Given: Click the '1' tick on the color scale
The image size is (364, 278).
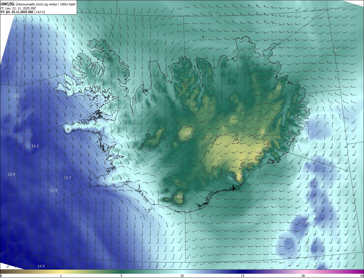Looking at the screenshot, I should (61, 276).
